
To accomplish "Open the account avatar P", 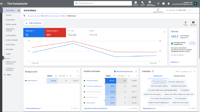I will [195, 4].
